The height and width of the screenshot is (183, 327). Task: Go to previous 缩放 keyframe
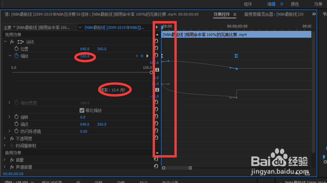click(137, 56)
